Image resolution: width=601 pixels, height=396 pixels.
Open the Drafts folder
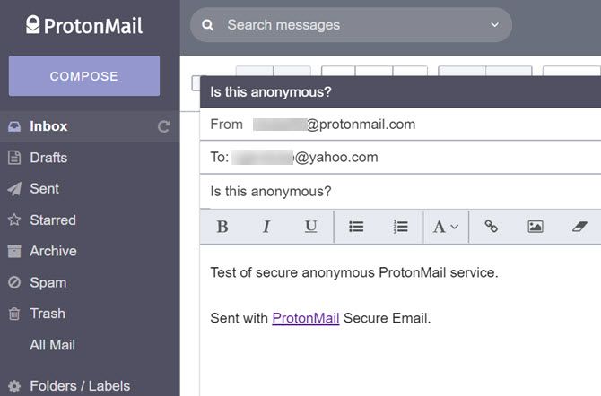click(x=48, y=158)
